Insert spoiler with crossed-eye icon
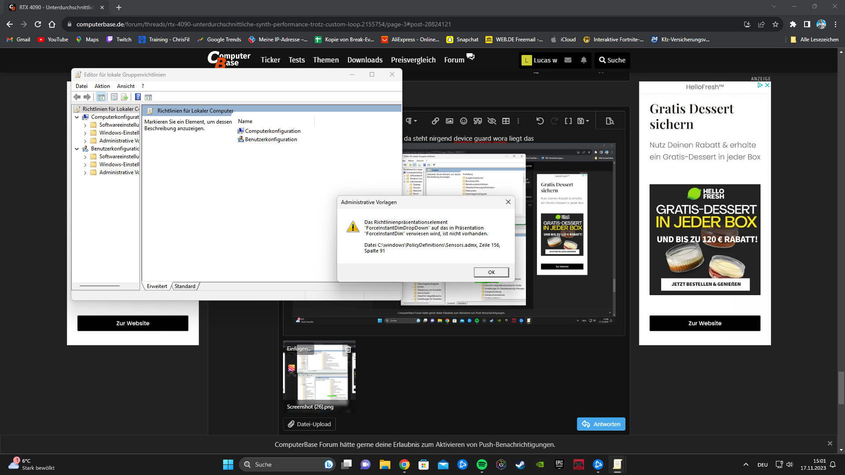This screenshot has width=845, height=475. pyautogui.click(x=492, y=121)
